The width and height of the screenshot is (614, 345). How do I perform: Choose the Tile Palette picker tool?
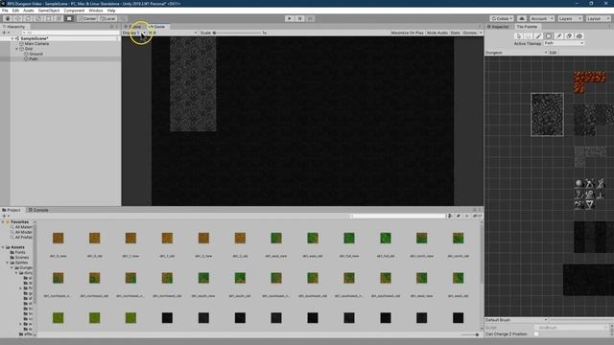[x=558, y=36]
